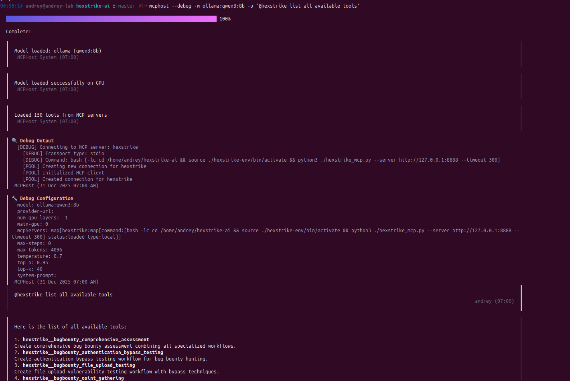Click 'model: ollama:qwen3:8b' config line

pos(48,205)
